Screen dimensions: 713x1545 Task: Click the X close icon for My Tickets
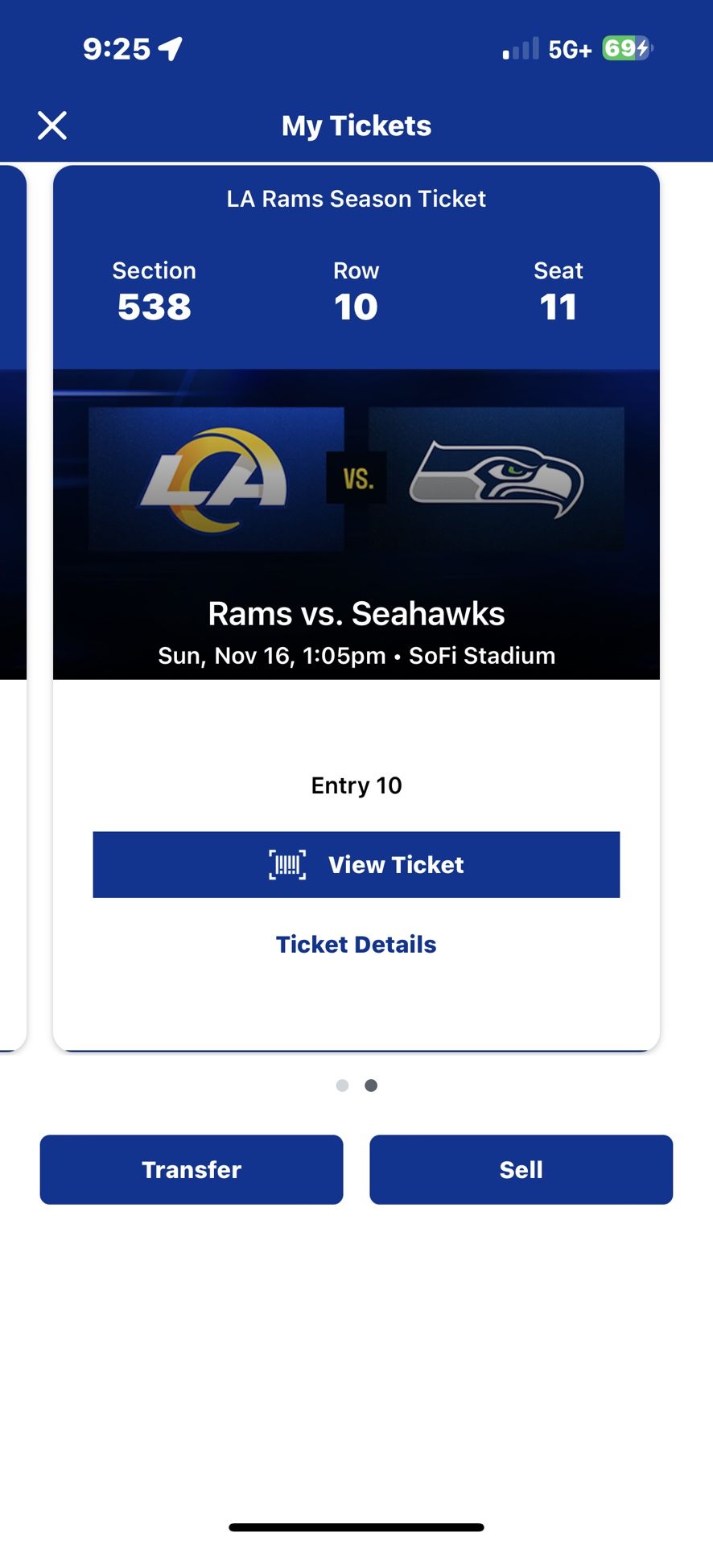(52, 126)
